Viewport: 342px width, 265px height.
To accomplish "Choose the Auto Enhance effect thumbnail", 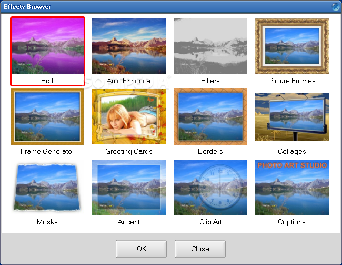I will point(129,46).
